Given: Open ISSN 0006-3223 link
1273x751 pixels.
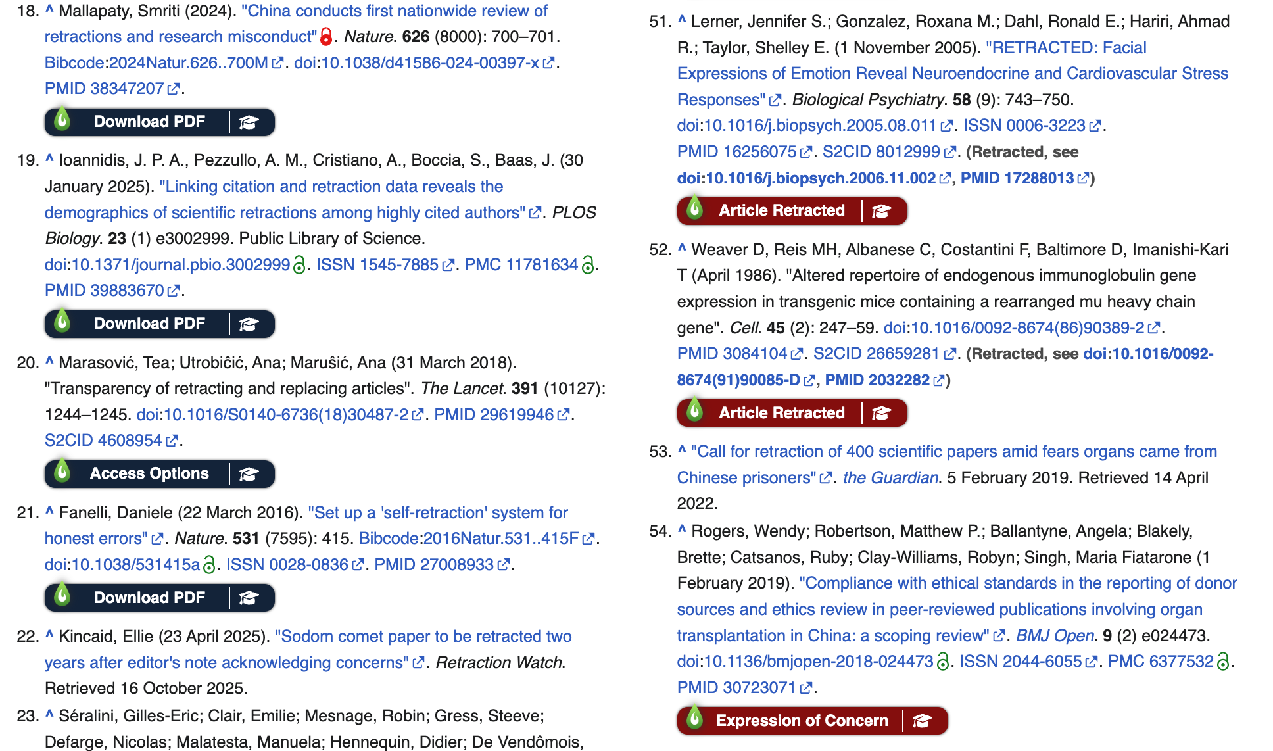Looking at the screenshot, I should (x=1024, y=126).
